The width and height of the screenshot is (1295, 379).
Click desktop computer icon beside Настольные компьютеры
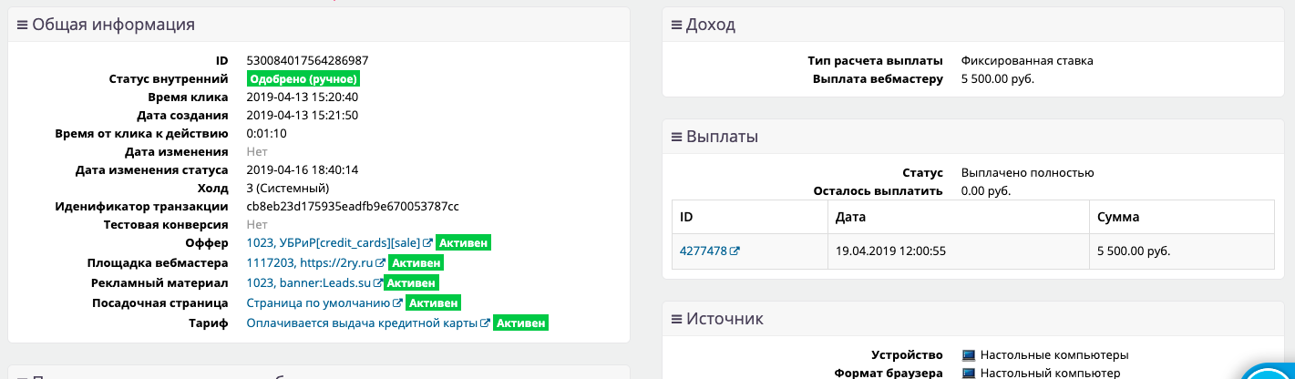pyautogui.click(x=969, y=354)
